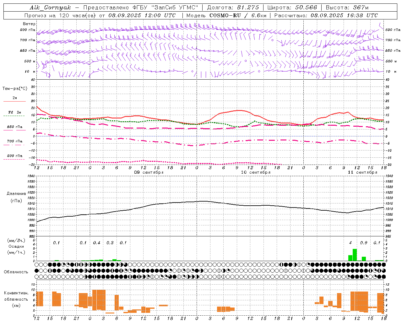Click the latitude value "Широта: 50.566"
The height and width of the screenshot is (321, 402).
point(292,8)
